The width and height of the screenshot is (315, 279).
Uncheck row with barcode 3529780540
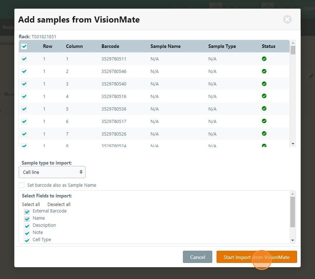point(24,84)
